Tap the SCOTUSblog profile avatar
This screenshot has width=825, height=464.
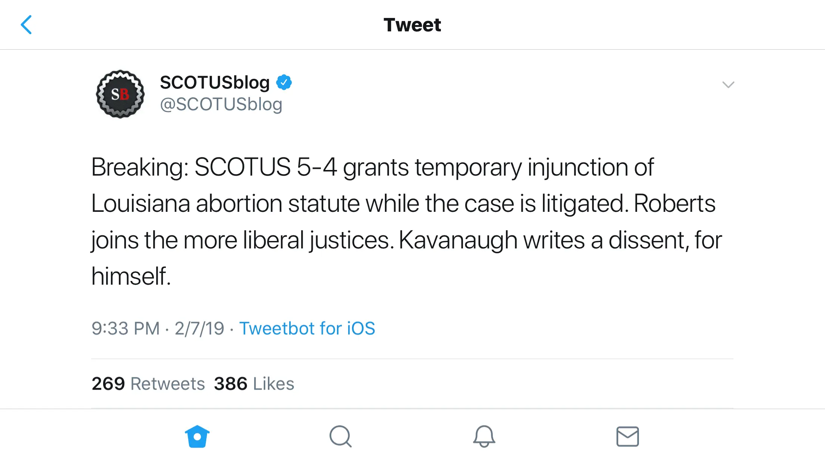click(120, 94)
